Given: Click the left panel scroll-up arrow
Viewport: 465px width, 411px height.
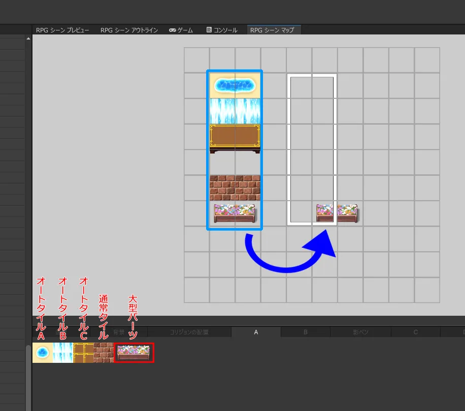Looking at the screenshot, I should coord(28,38).
